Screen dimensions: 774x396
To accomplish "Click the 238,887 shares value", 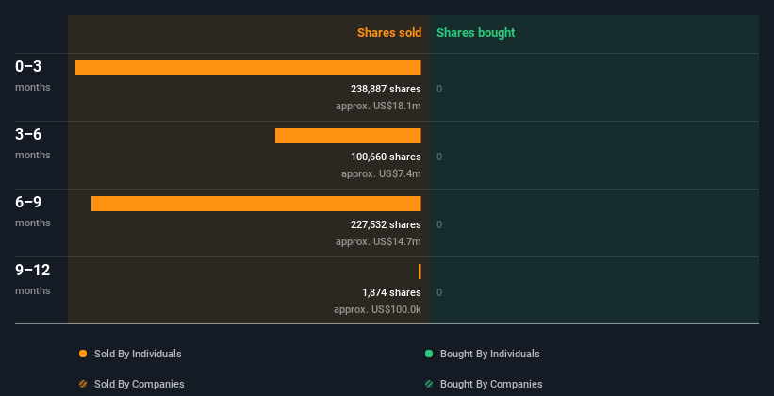I will coord(386,89).
